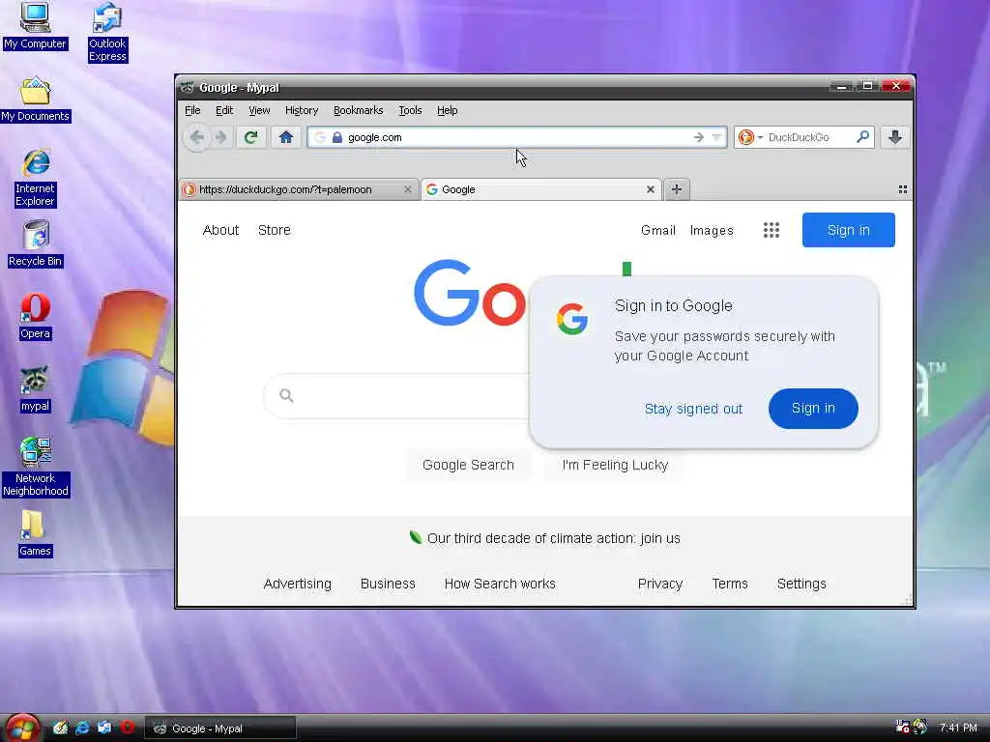Screen dimensions: 990x742
Task: Go back with the back arrow button
Action: pyautogui.click(x=197, y=137)
